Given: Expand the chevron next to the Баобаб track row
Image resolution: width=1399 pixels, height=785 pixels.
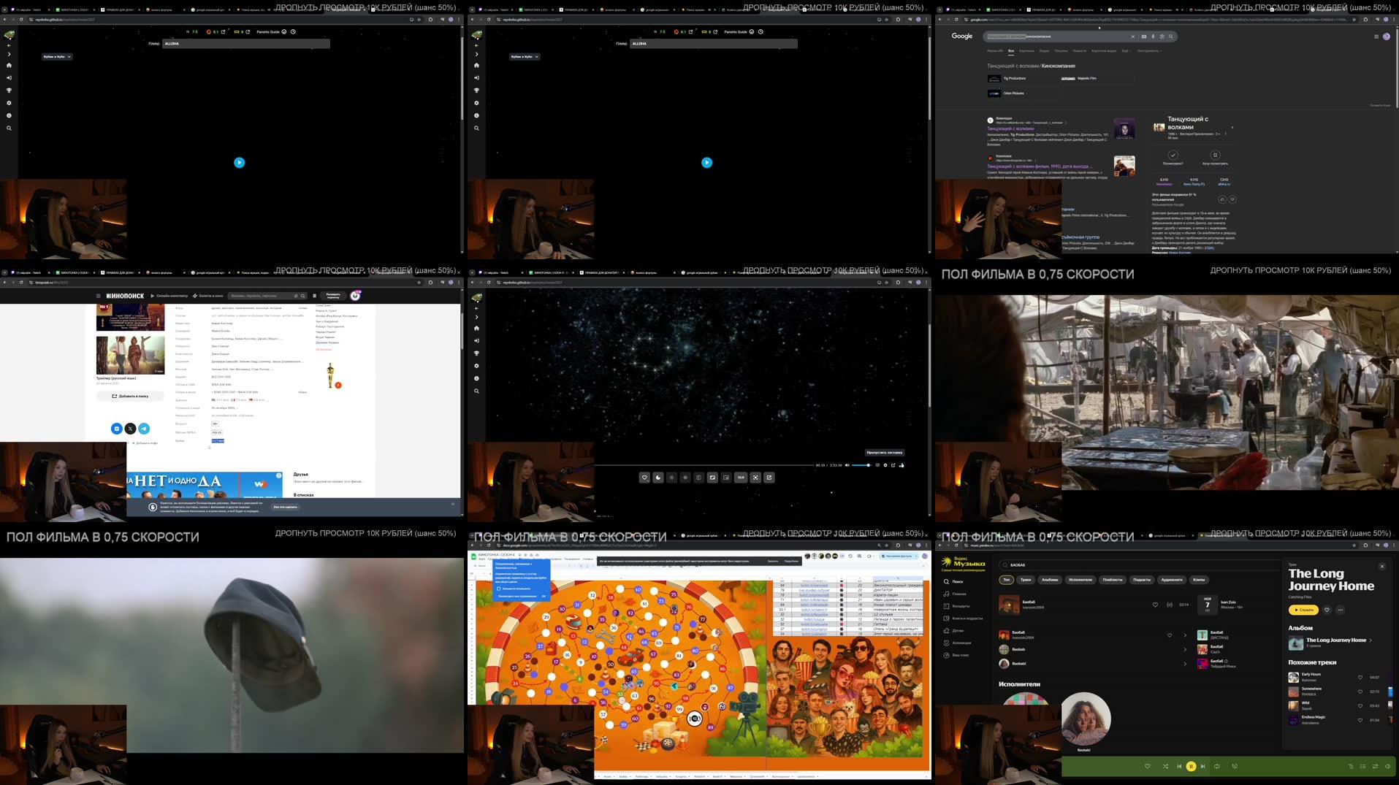Looking at the screenshot, I should coord(1185,635).
